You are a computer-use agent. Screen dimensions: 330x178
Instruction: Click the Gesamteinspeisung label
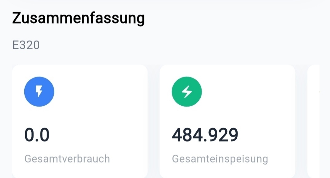(x=220, y=159)
